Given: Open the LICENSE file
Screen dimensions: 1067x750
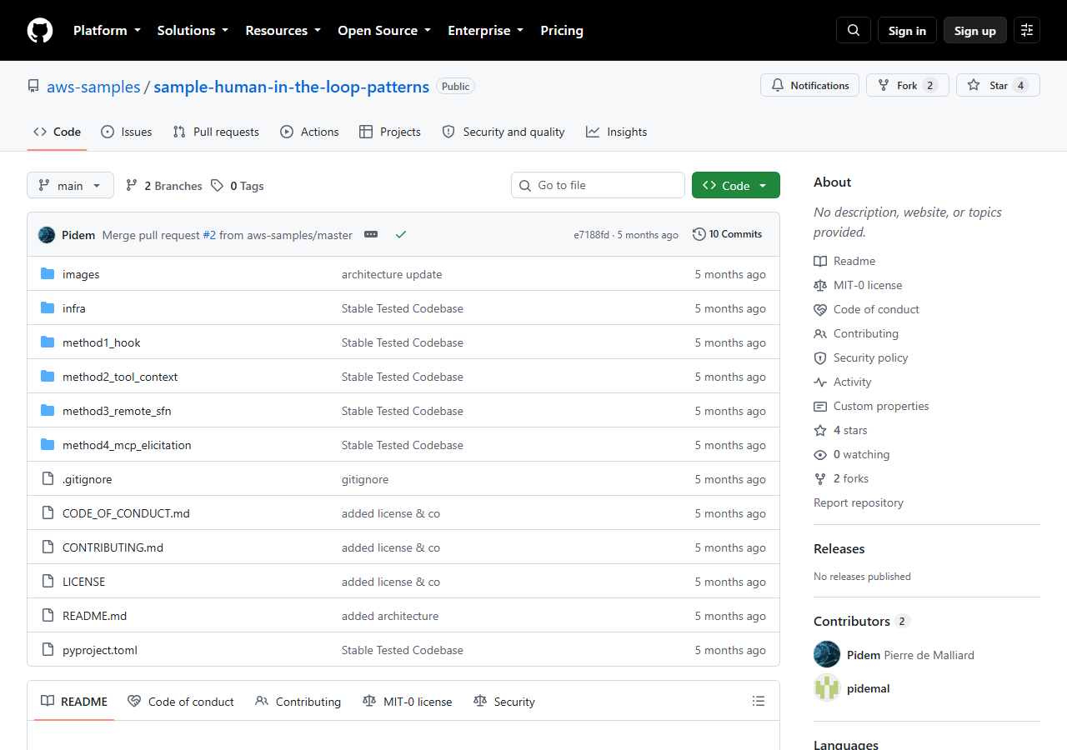Looking at the screenshot, I should click(84, 582).
